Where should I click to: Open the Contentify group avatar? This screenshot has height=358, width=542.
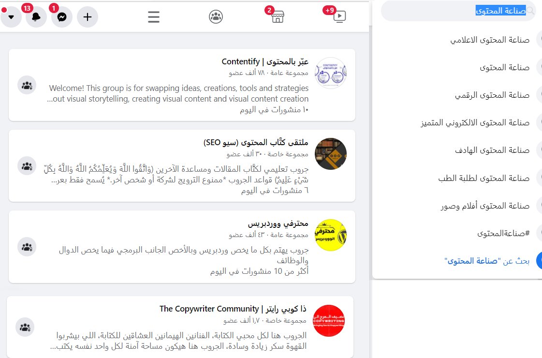tap(330, 73)
